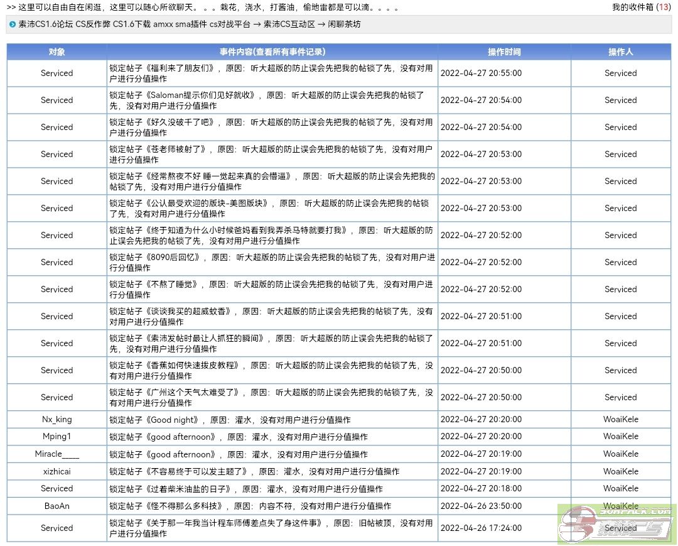Viewport: 678px width, 546px height.
Task: Select the 《好久没破千了吧》 lock event entry
Action: [272, 127]
